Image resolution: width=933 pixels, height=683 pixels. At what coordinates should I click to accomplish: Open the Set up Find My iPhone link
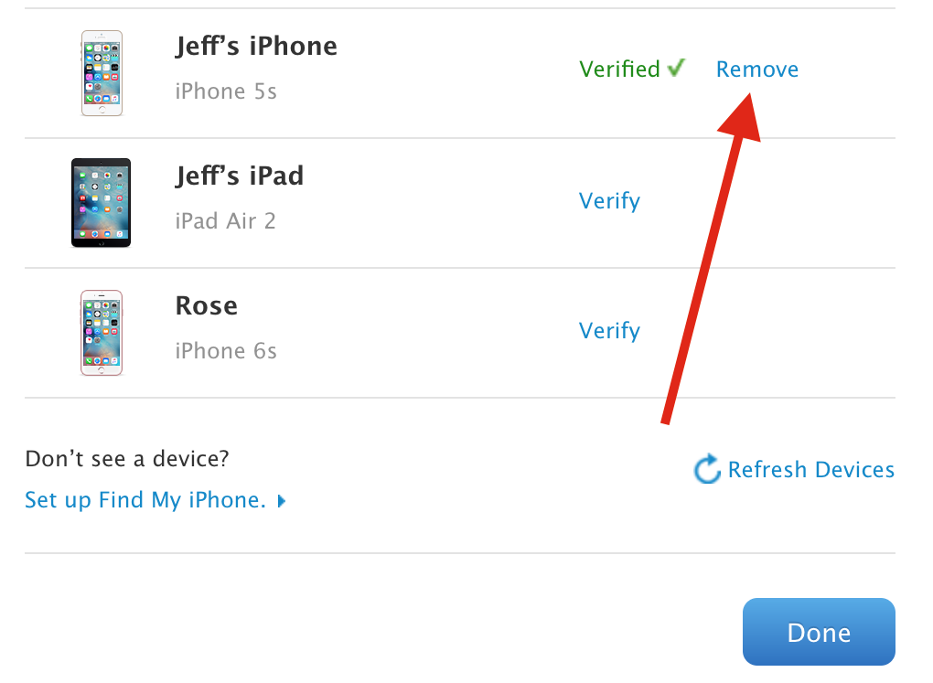point(145,500)
